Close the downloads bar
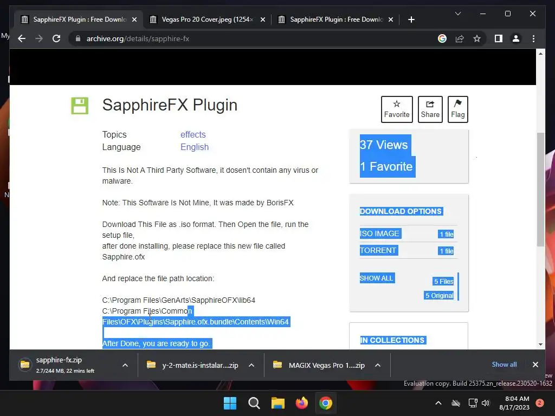This screenshot has width=555, height=416. (535, 365)
